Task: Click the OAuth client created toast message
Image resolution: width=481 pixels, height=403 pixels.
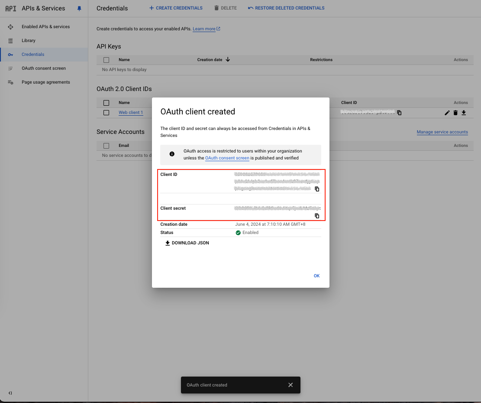Action: [x=207, y=385]
